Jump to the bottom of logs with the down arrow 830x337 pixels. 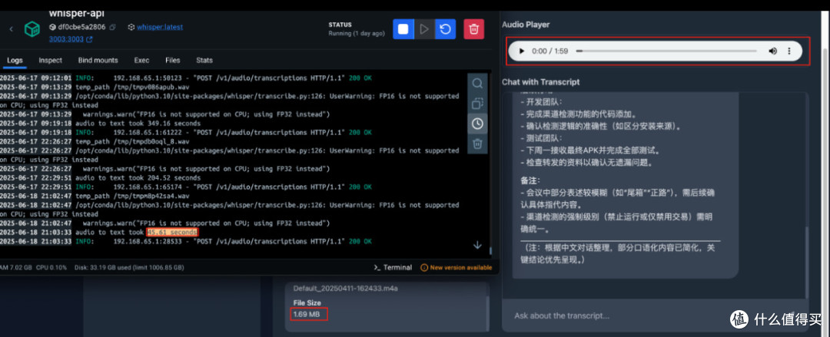point(477,245)
